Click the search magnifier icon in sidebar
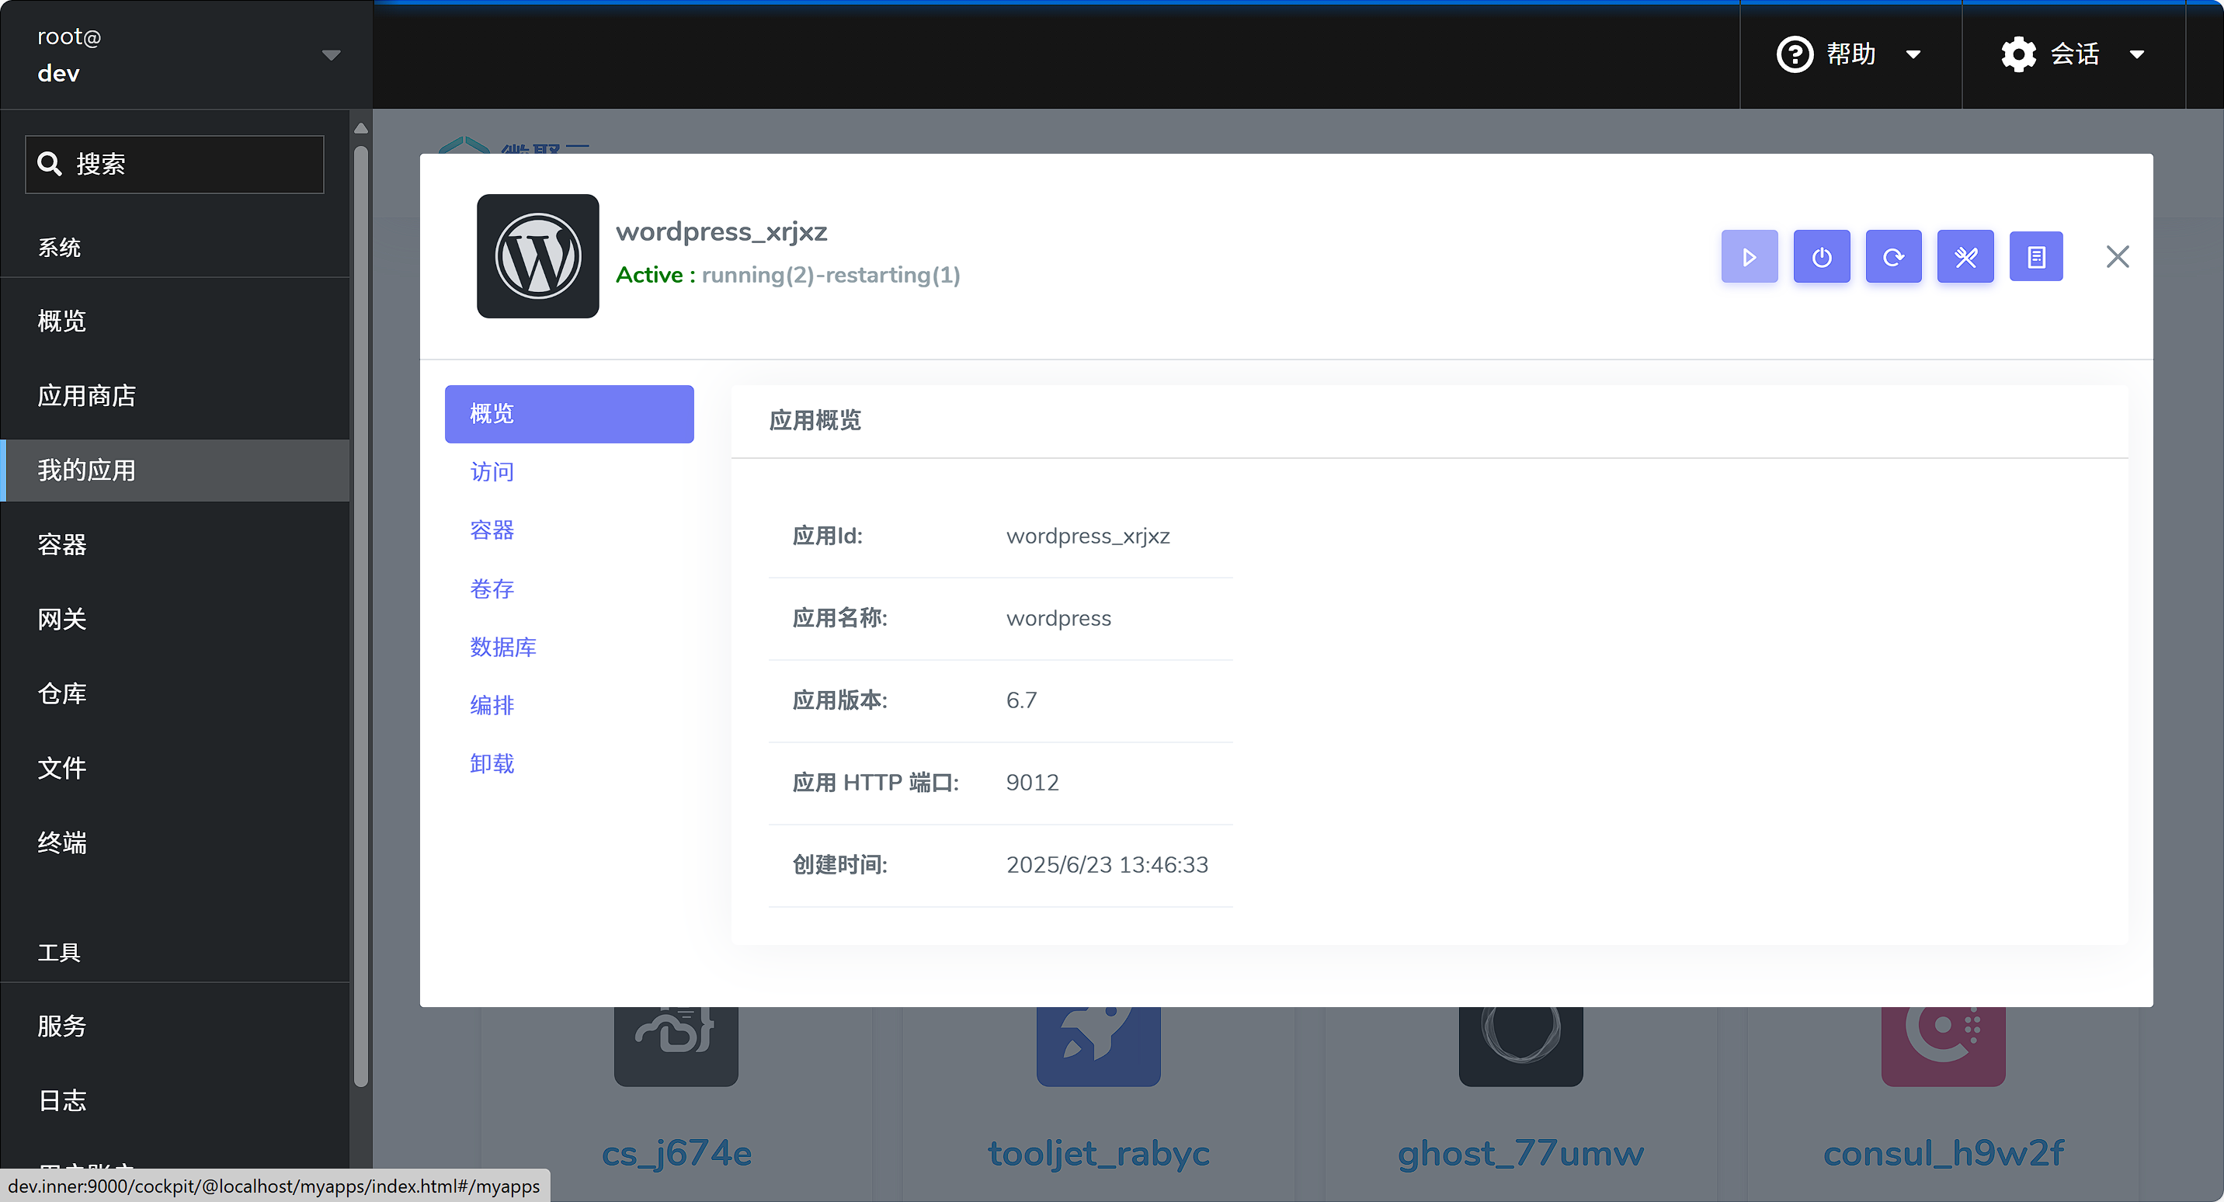Screen dimensions: 2224x1202 50,163
